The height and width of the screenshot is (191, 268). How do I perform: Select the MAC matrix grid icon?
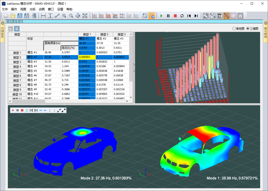coord(226,16)
